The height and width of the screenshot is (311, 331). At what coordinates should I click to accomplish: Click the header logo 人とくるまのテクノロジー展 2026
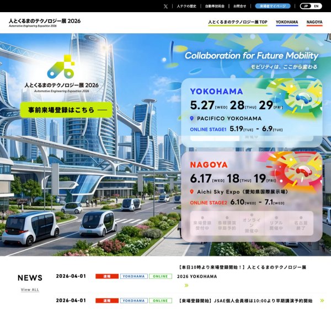coord(45,23)
